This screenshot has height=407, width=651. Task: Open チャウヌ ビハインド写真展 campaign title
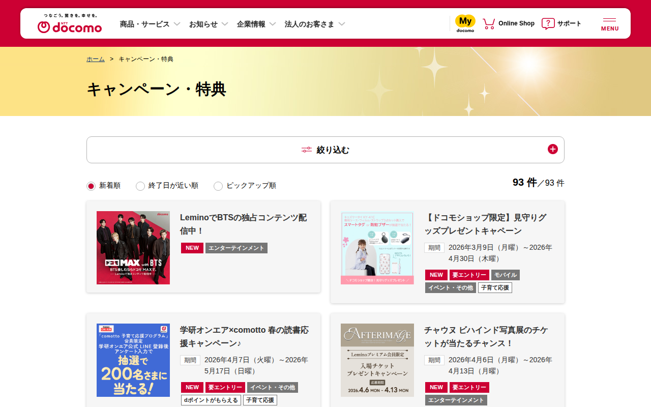pyautogui.click(x=486, y=337)
